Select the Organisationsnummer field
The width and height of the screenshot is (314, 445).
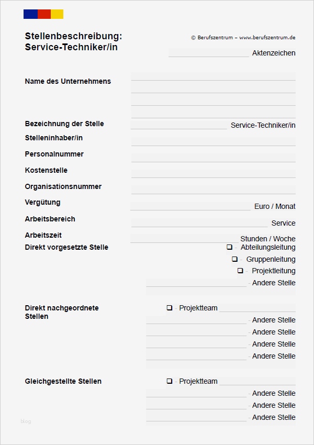(x=213, y=190)
